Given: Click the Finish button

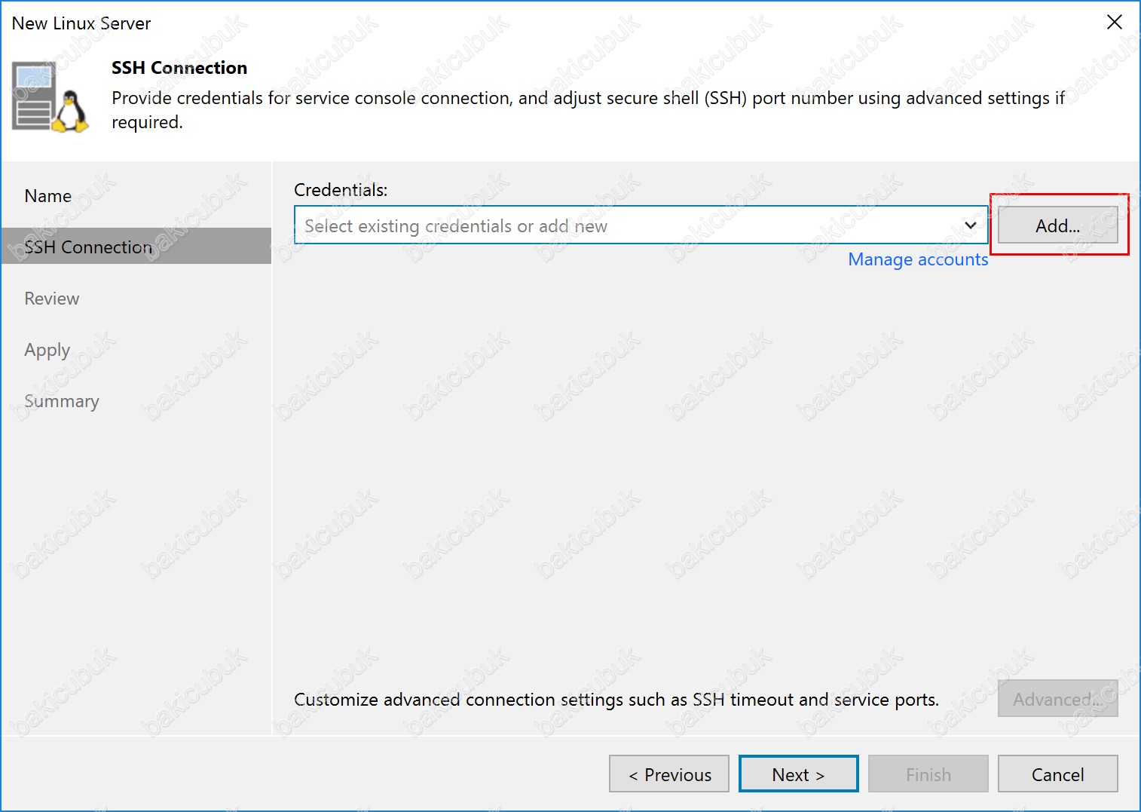Looking at the screenshot, I should pyautogui.click(x=928, y=774).
